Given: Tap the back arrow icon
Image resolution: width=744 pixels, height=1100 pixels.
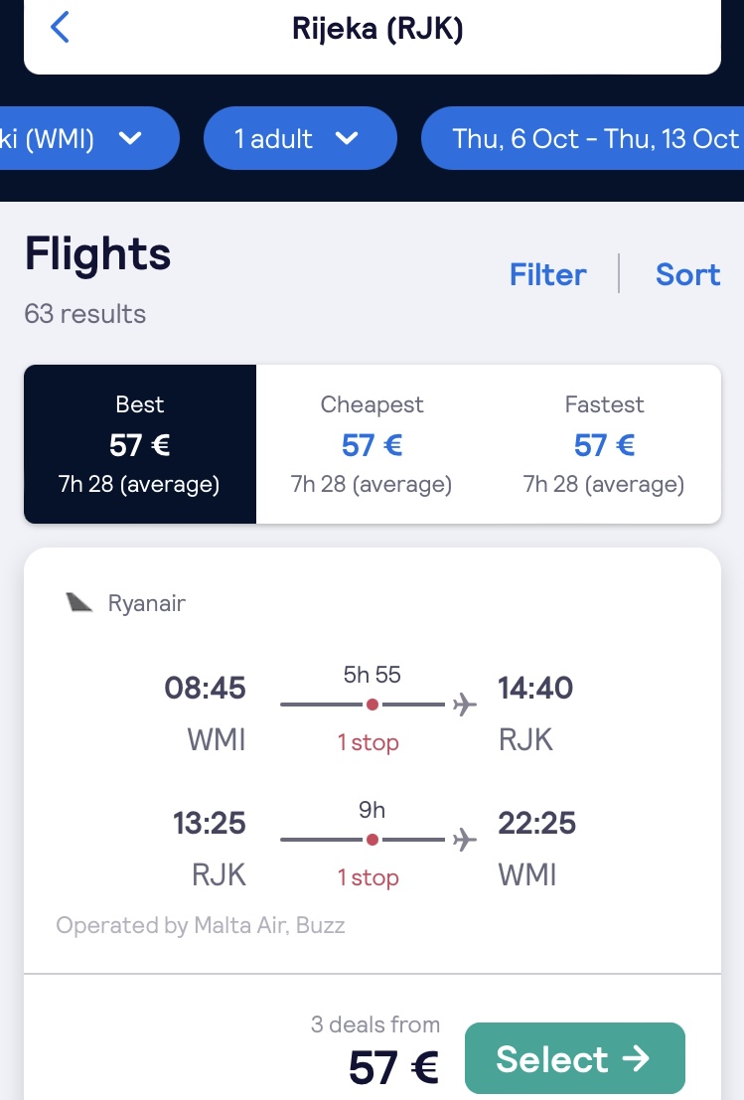Looking at the screenshot, I should coord(61,28).
